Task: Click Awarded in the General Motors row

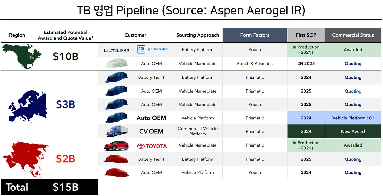Action: [x=353, y=49]
